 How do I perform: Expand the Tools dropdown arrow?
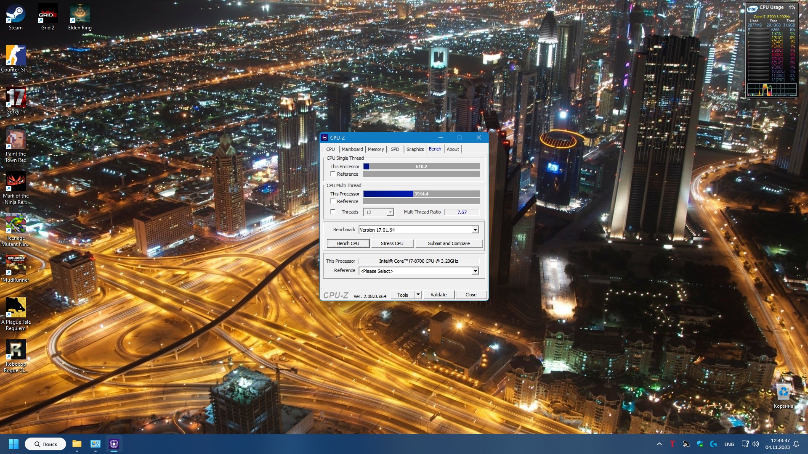tap(418, 295)
